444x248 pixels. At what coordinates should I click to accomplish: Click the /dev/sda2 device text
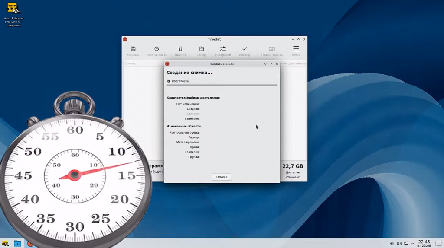point(293,177)
